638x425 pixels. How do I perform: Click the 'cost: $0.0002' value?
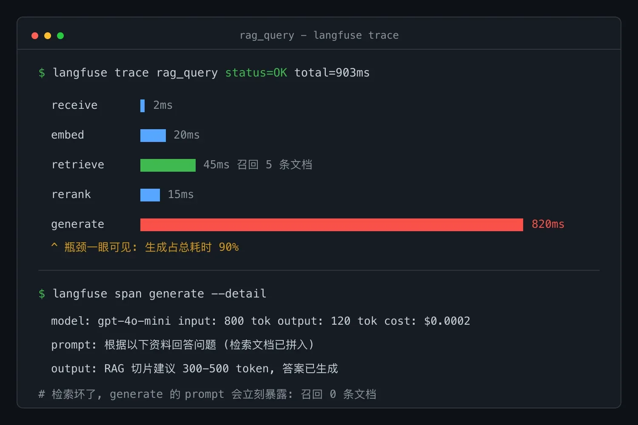[427, 321]
